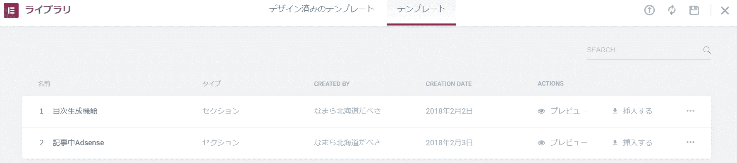
Task: Click the insert download icon for 目次生成機能
Action: click(615, 111)
